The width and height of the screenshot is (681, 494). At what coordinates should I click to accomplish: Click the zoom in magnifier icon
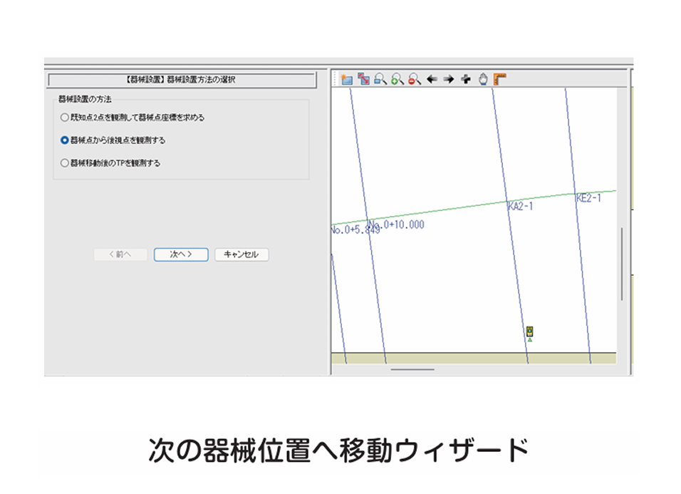(397, 79)
